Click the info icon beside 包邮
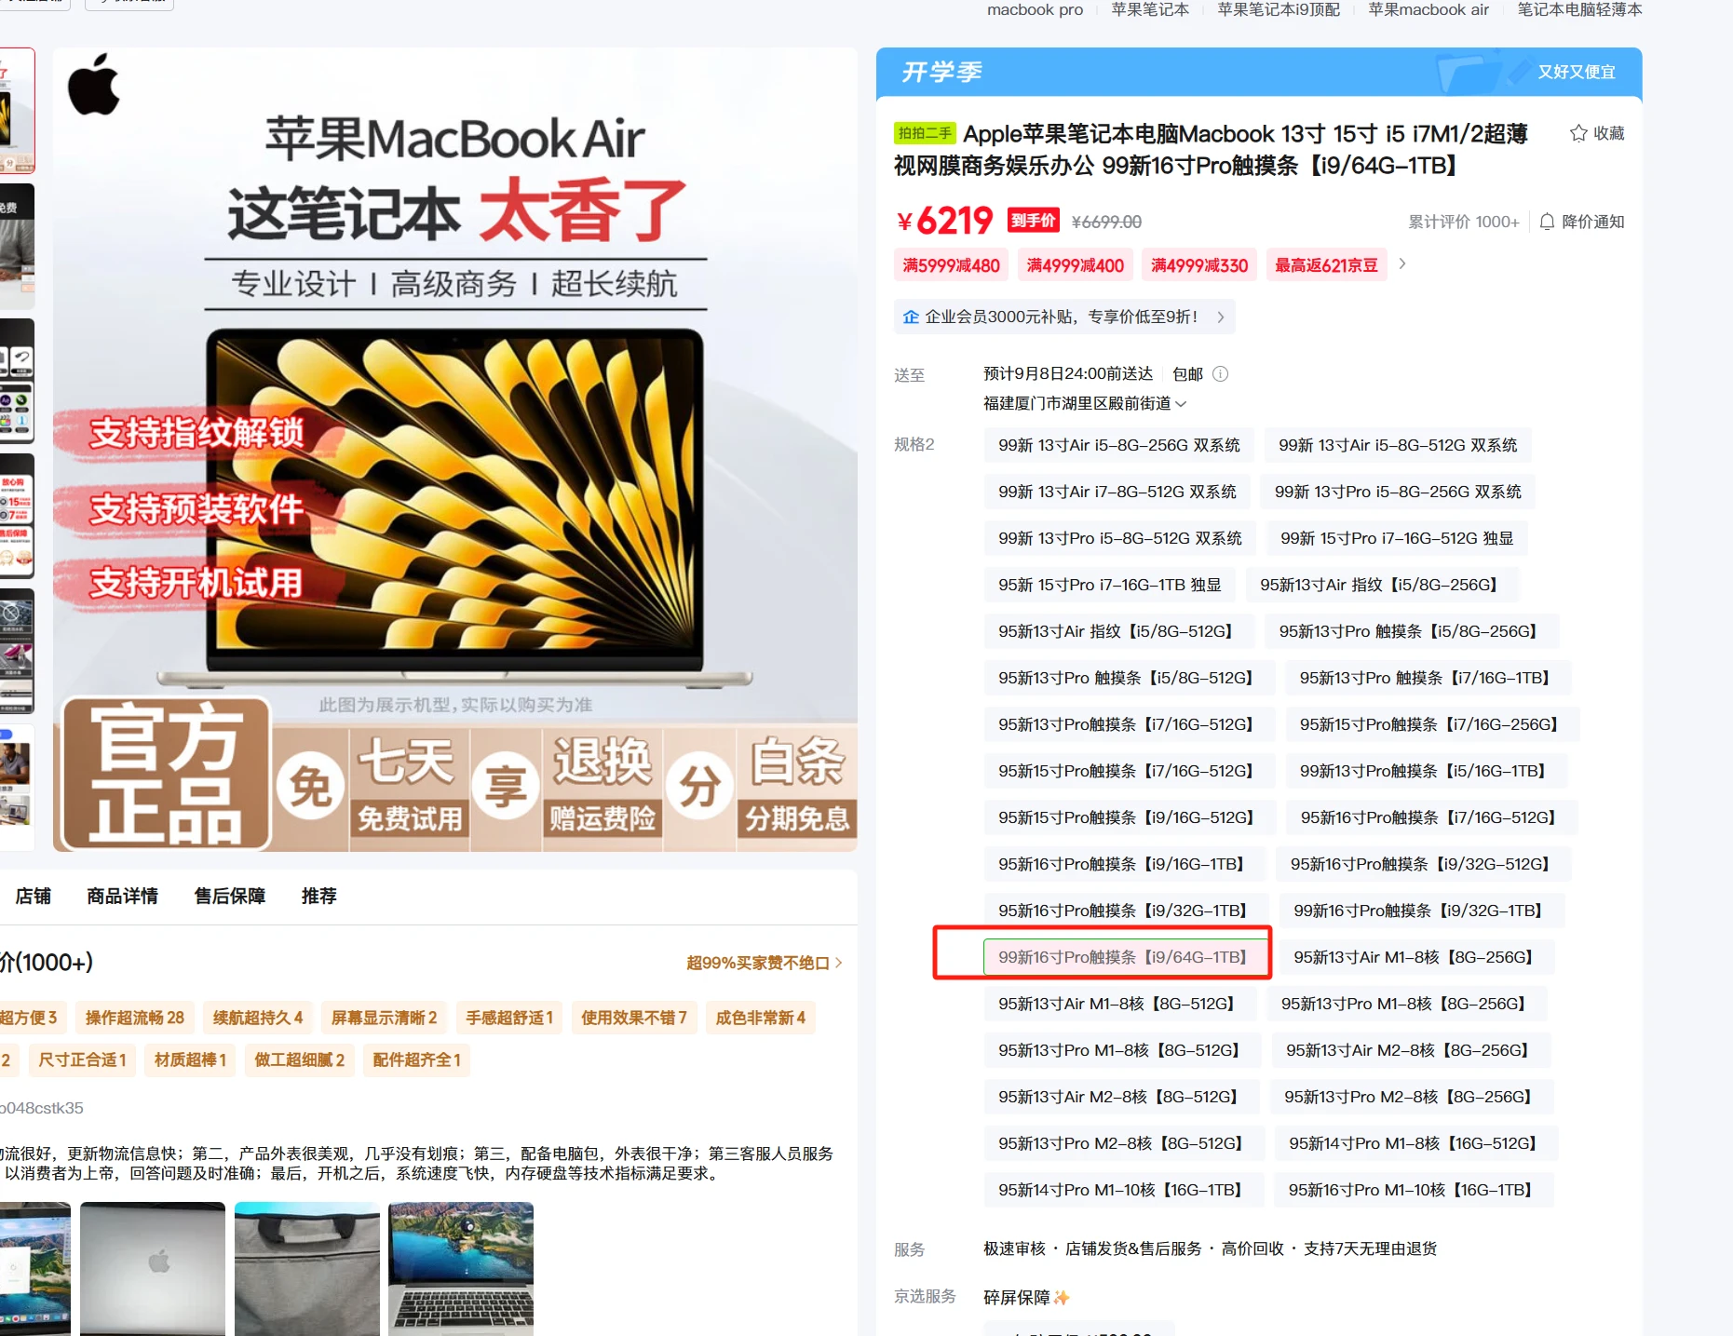The width and height of the screenshot is (1733, 1336). [1220, 374]
